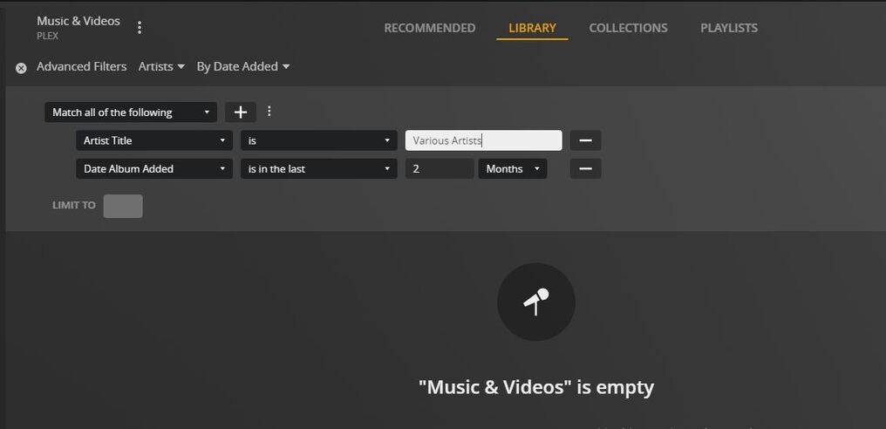
Task: Close the Advanced Filters panel
Action: [21, 68]
